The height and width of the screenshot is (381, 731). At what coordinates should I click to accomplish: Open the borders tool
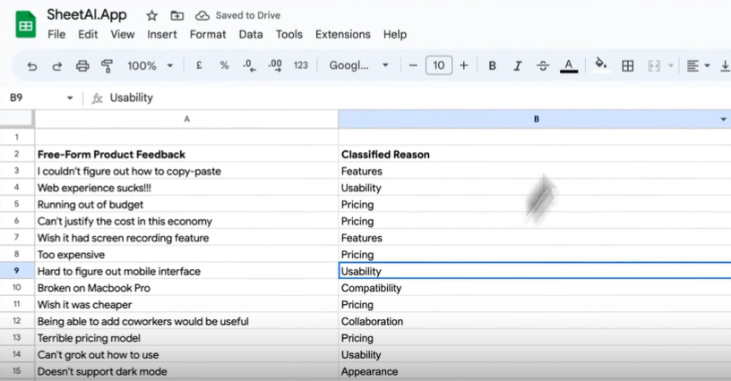click(628, 65)
